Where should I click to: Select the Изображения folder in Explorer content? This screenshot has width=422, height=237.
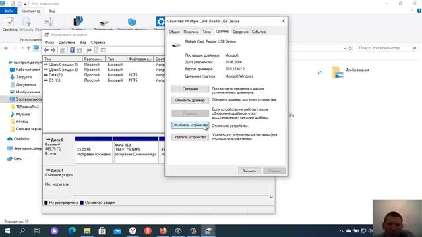pos(350,72)
